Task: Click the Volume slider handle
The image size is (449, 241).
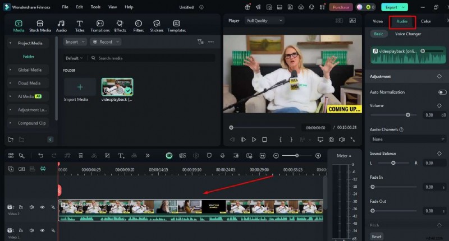Action: [408, 115]
